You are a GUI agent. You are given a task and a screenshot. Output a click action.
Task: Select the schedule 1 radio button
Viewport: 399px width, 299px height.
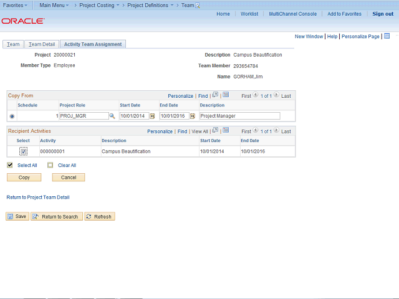12,116
